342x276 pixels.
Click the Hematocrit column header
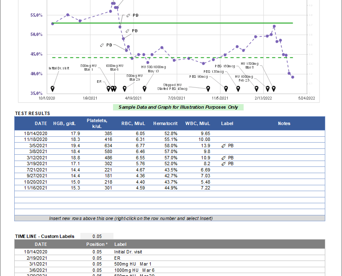tap(165, 123)
